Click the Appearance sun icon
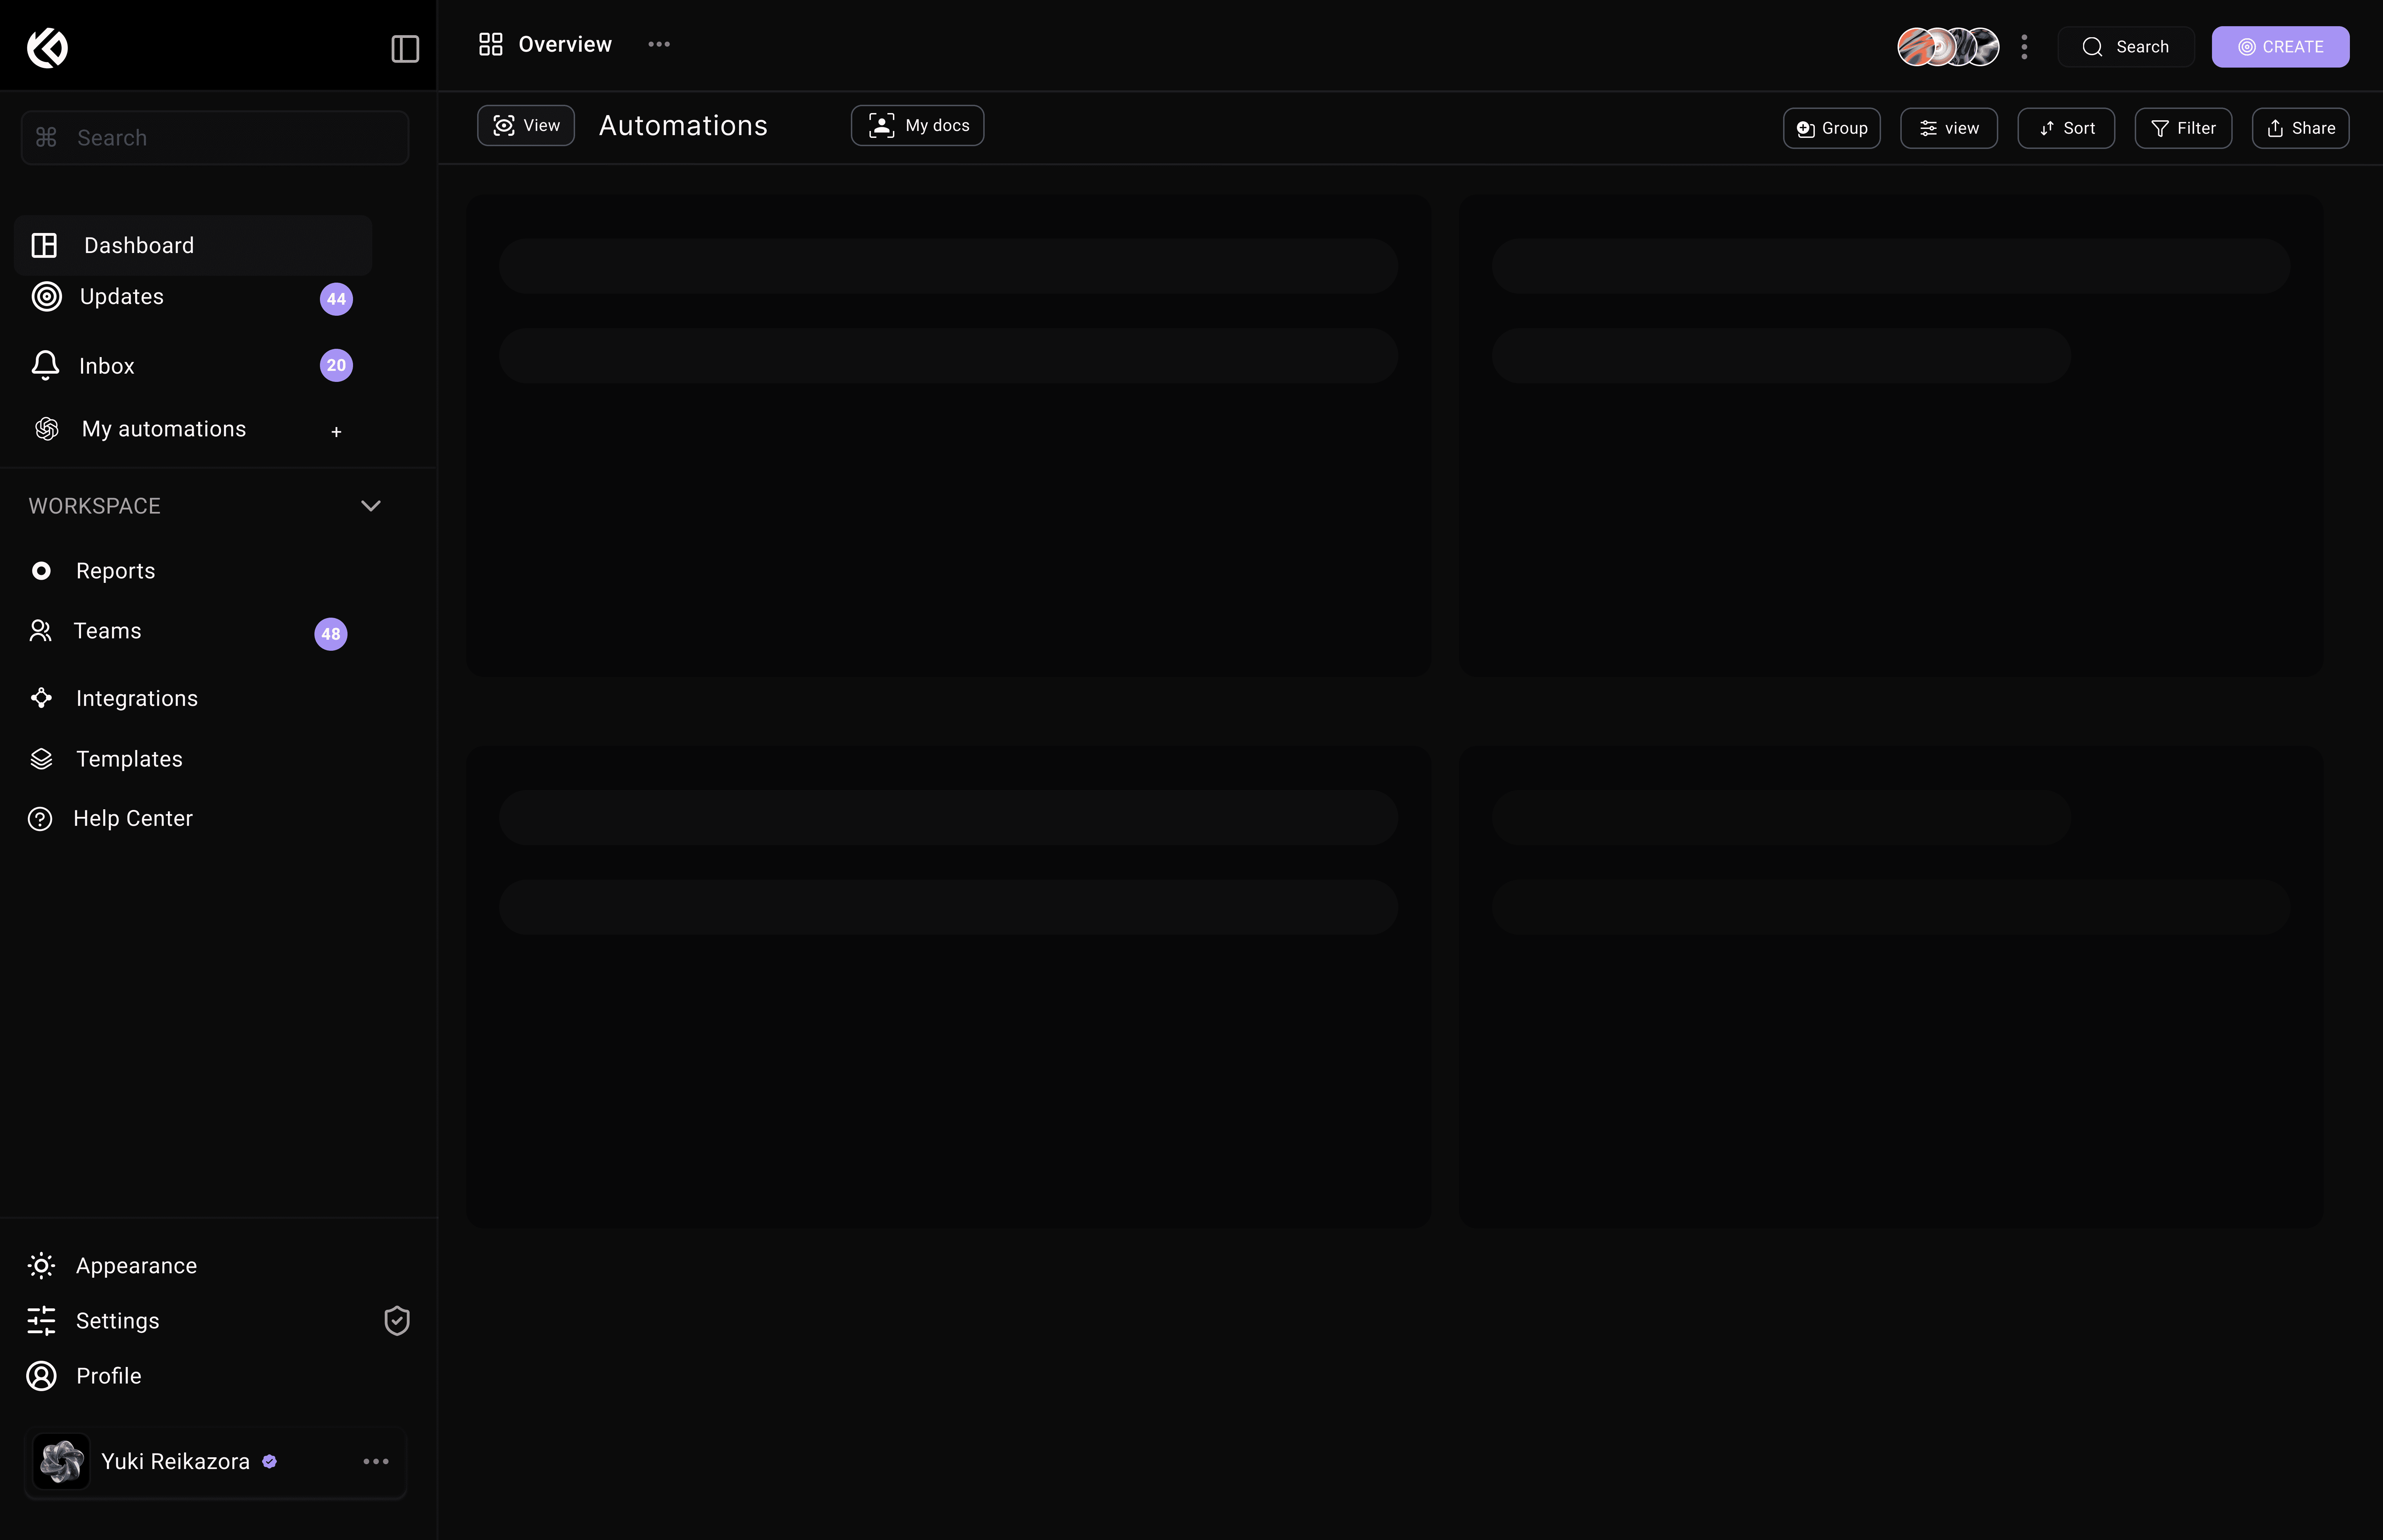Screen dimensions: 2383x1540 41,1266
